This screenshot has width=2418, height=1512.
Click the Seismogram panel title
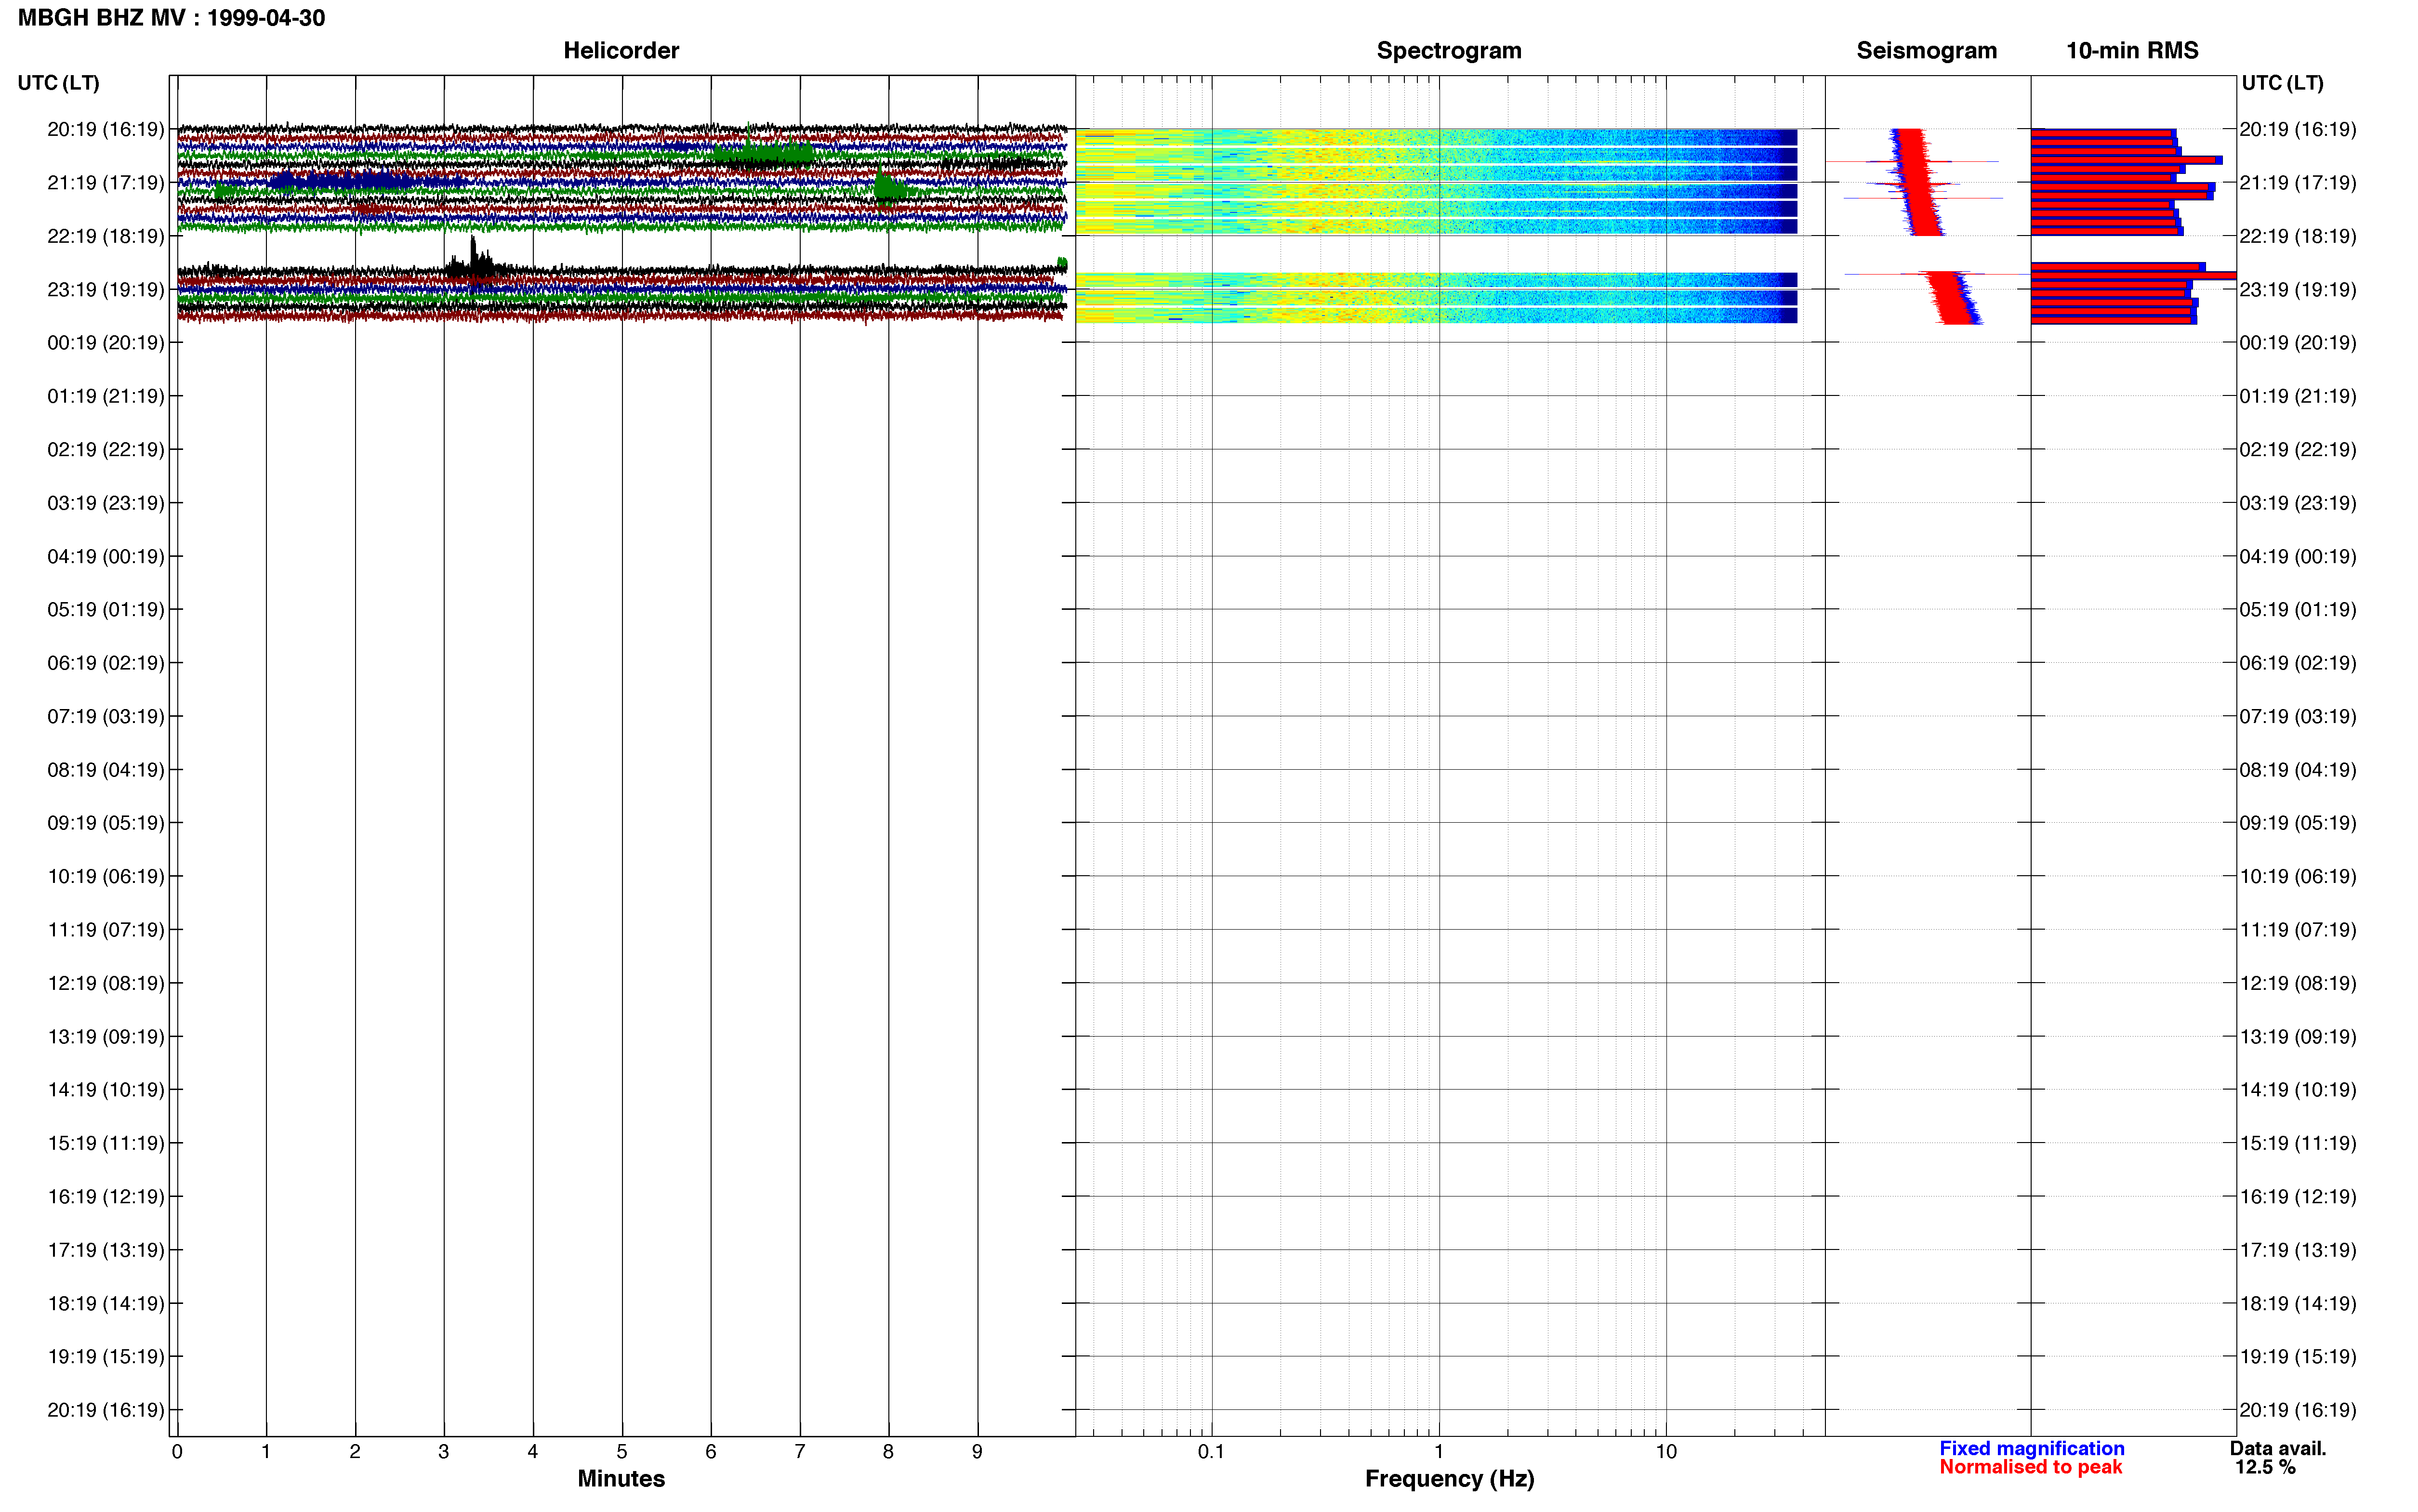[1926, 50]
